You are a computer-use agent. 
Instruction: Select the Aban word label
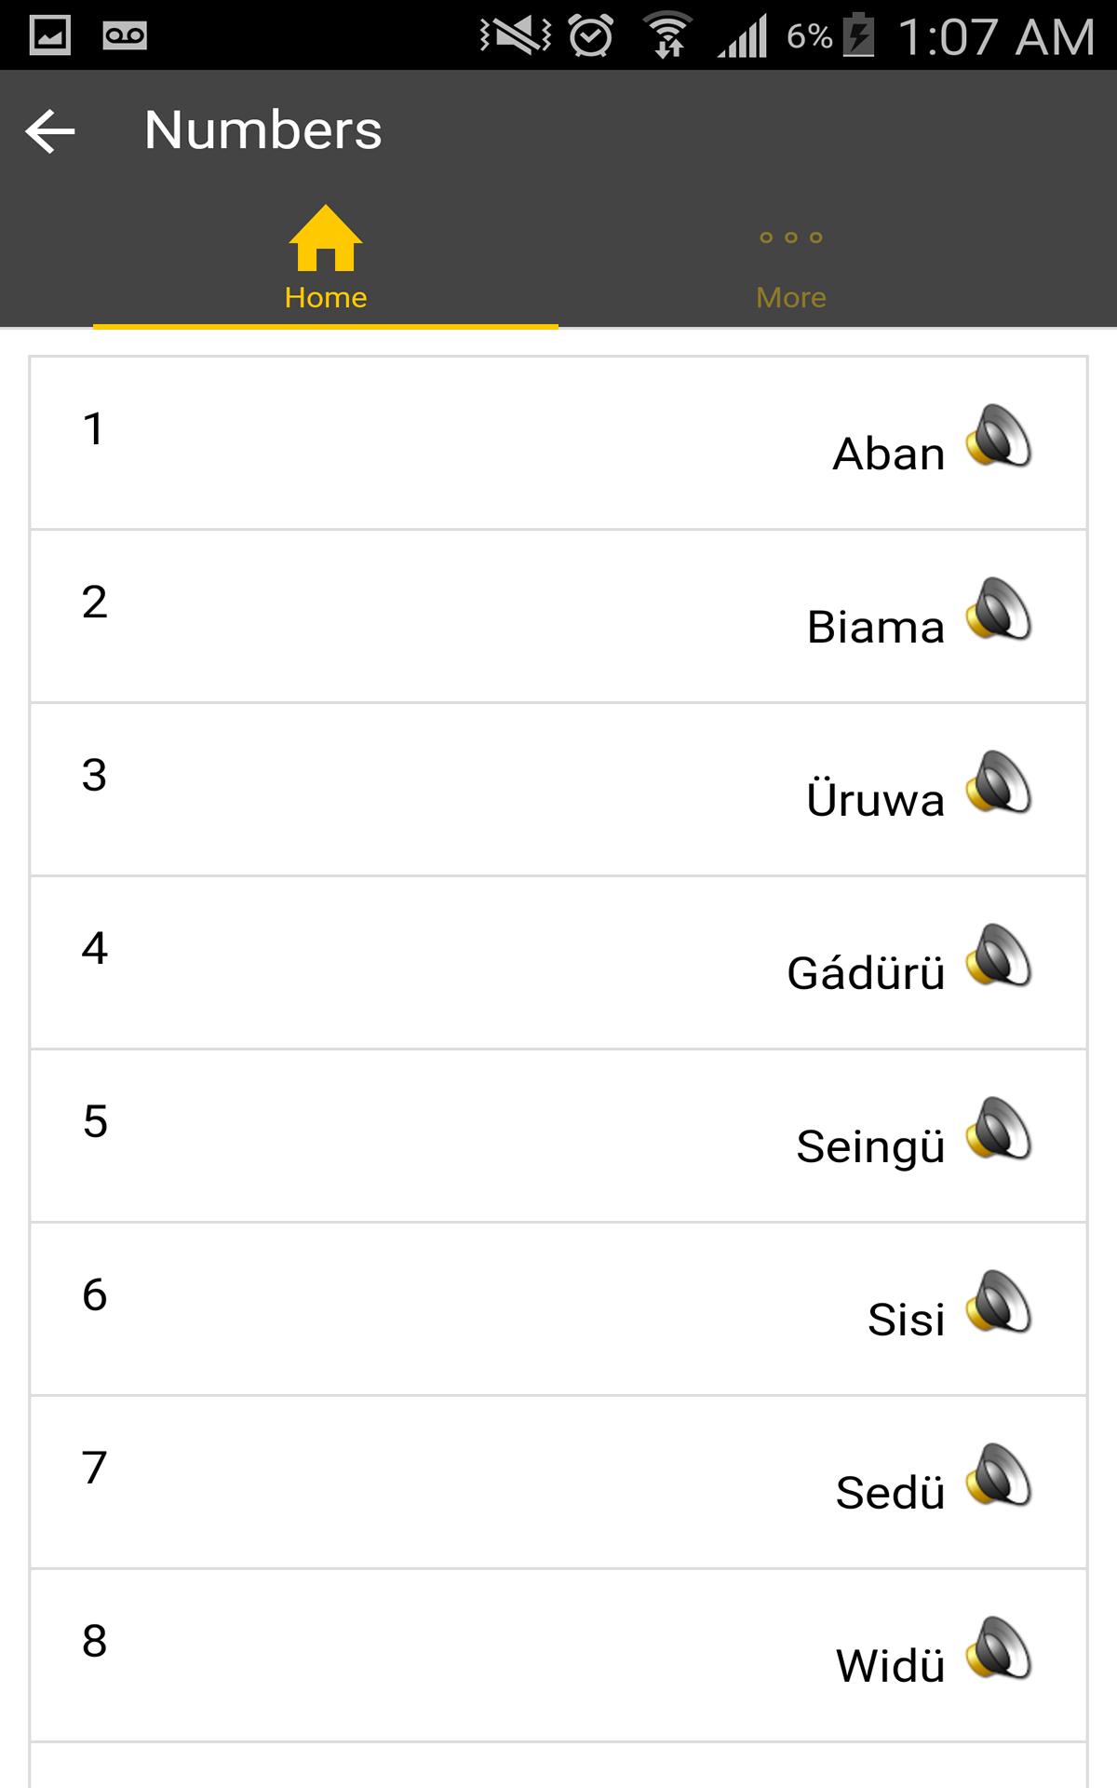click(x=888, y=454)
